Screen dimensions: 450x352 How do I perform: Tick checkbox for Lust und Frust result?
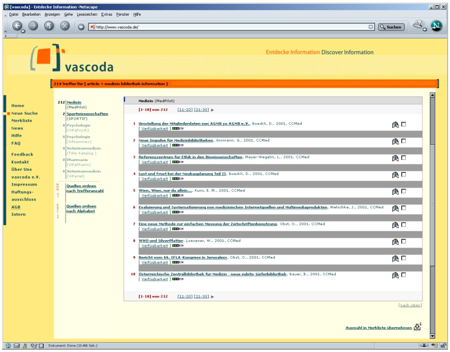(x=404, y=174)
